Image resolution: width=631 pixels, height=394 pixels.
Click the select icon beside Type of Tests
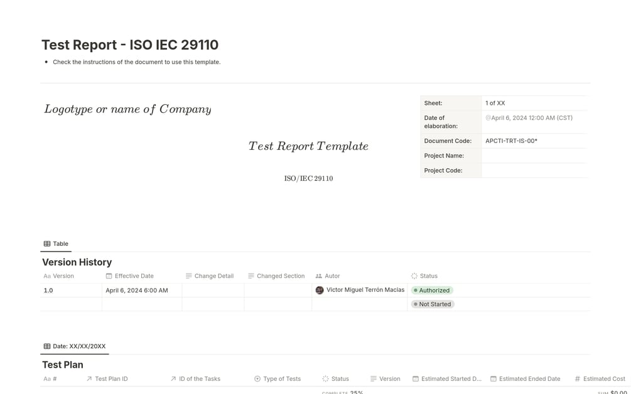pos(257,379)
